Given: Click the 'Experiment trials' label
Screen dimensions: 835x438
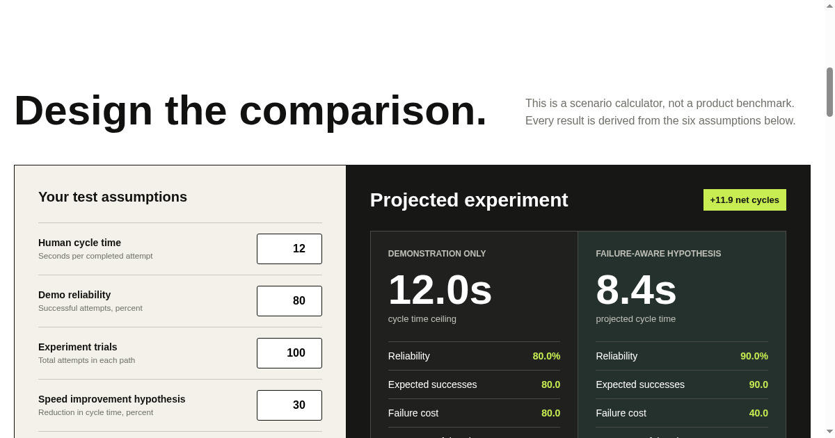Looking at the screenshot, I should tap(78, 347).
